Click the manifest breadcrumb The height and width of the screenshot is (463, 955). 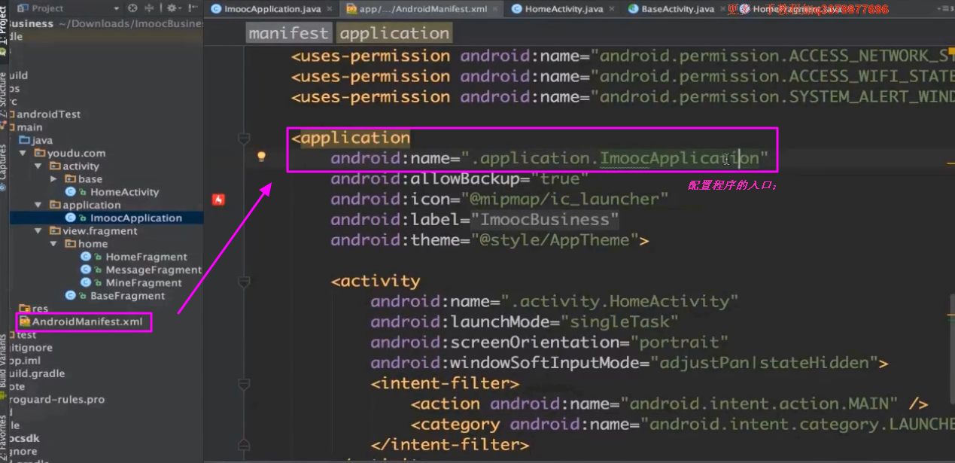tap(288, 33)
